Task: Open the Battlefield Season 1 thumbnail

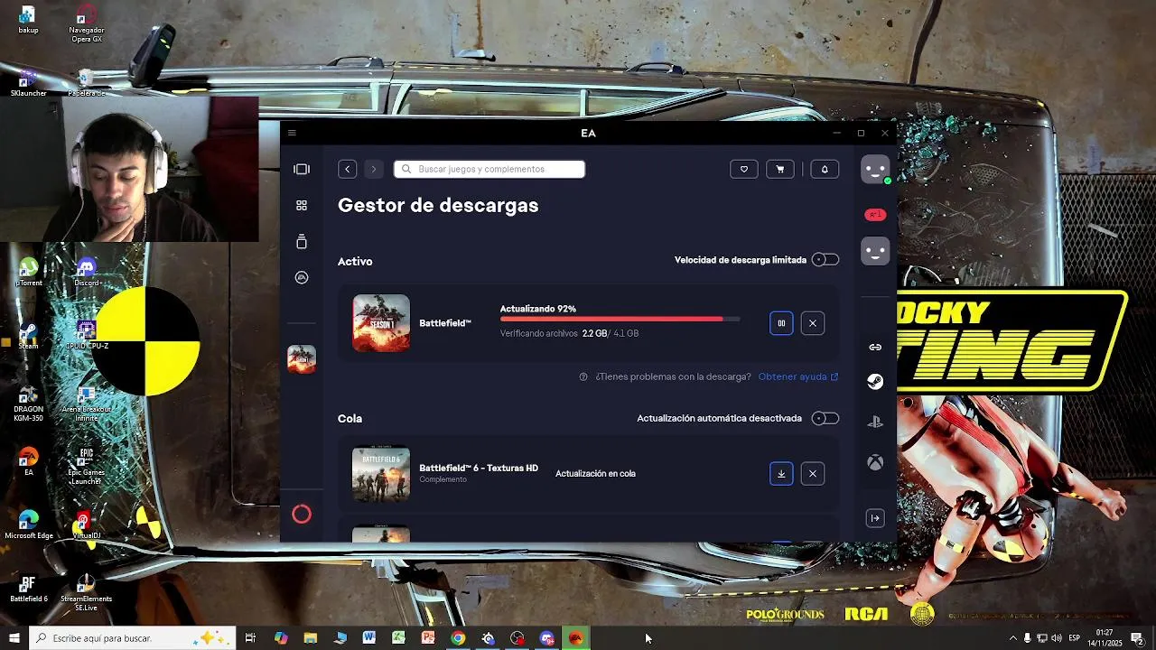Action: pyautogui.click(x=381, y=323)
